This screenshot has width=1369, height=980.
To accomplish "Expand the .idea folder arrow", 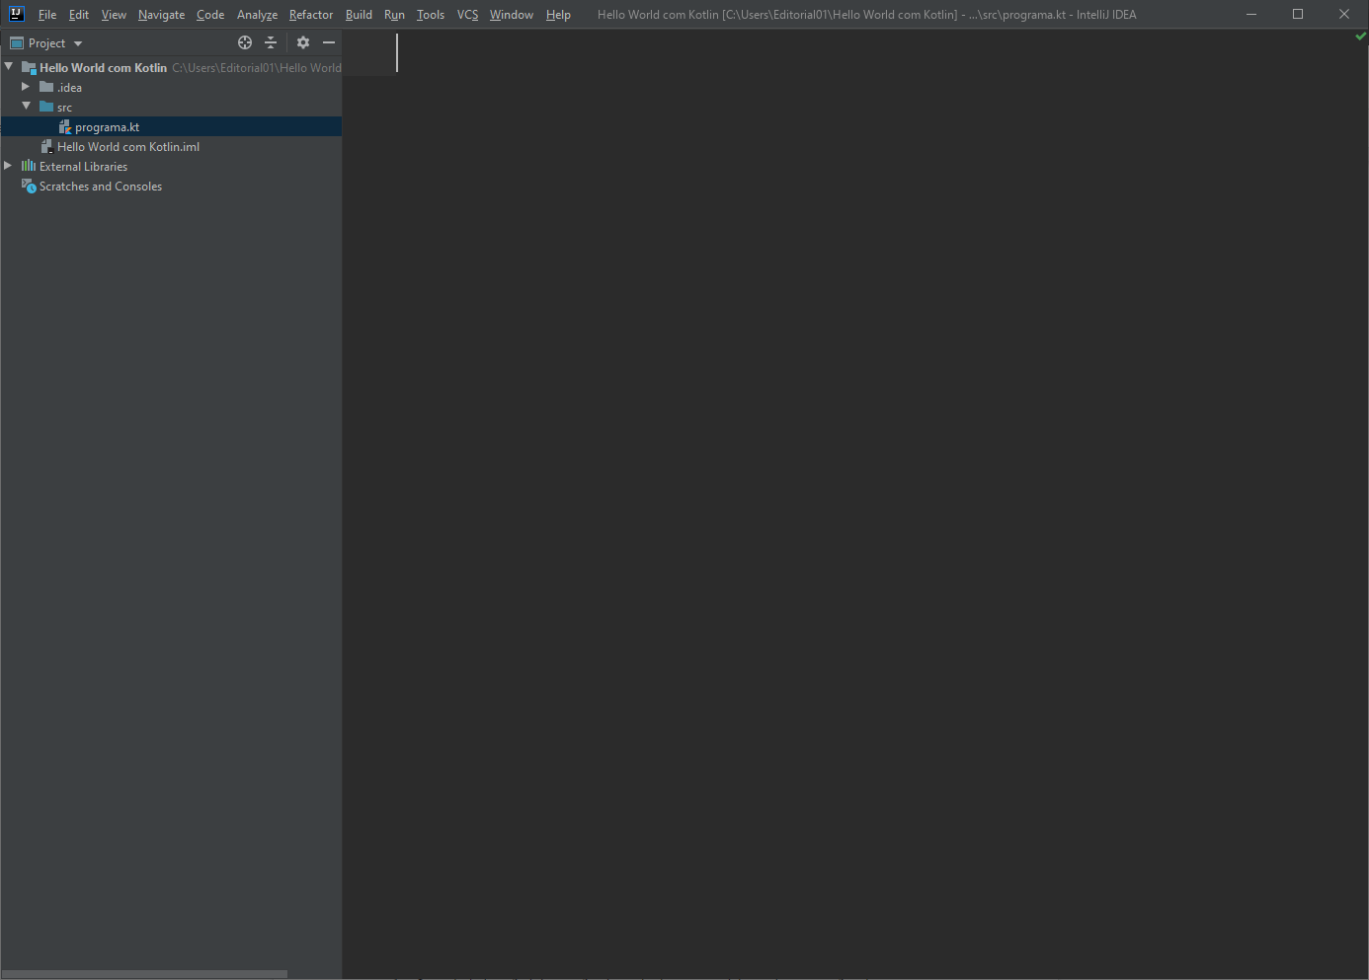I will click(26, 87).
